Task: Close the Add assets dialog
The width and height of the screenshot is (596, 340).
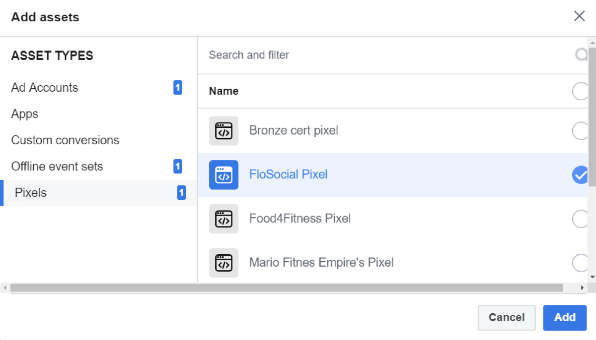Action: (579, 16)
